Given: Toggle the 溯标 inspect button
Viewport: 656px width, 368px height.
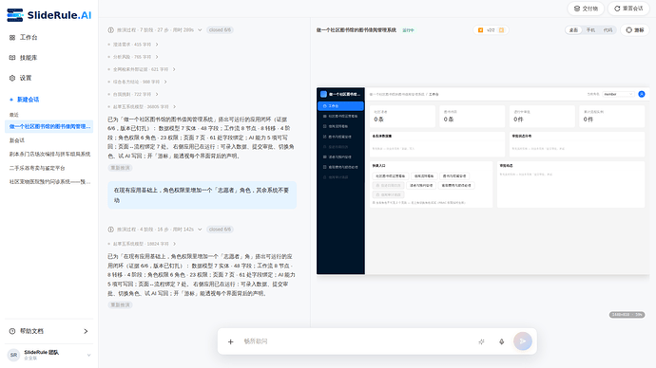Looking at the screenshot, I should click(635, 30).
